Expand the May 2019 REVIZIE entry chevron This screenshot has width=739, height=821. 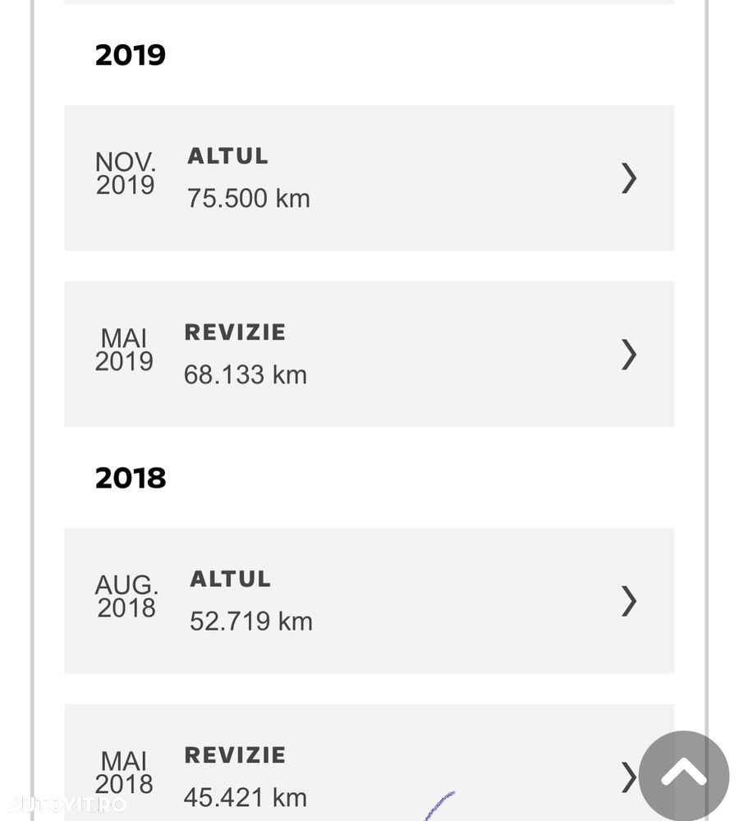click(629, 354)
